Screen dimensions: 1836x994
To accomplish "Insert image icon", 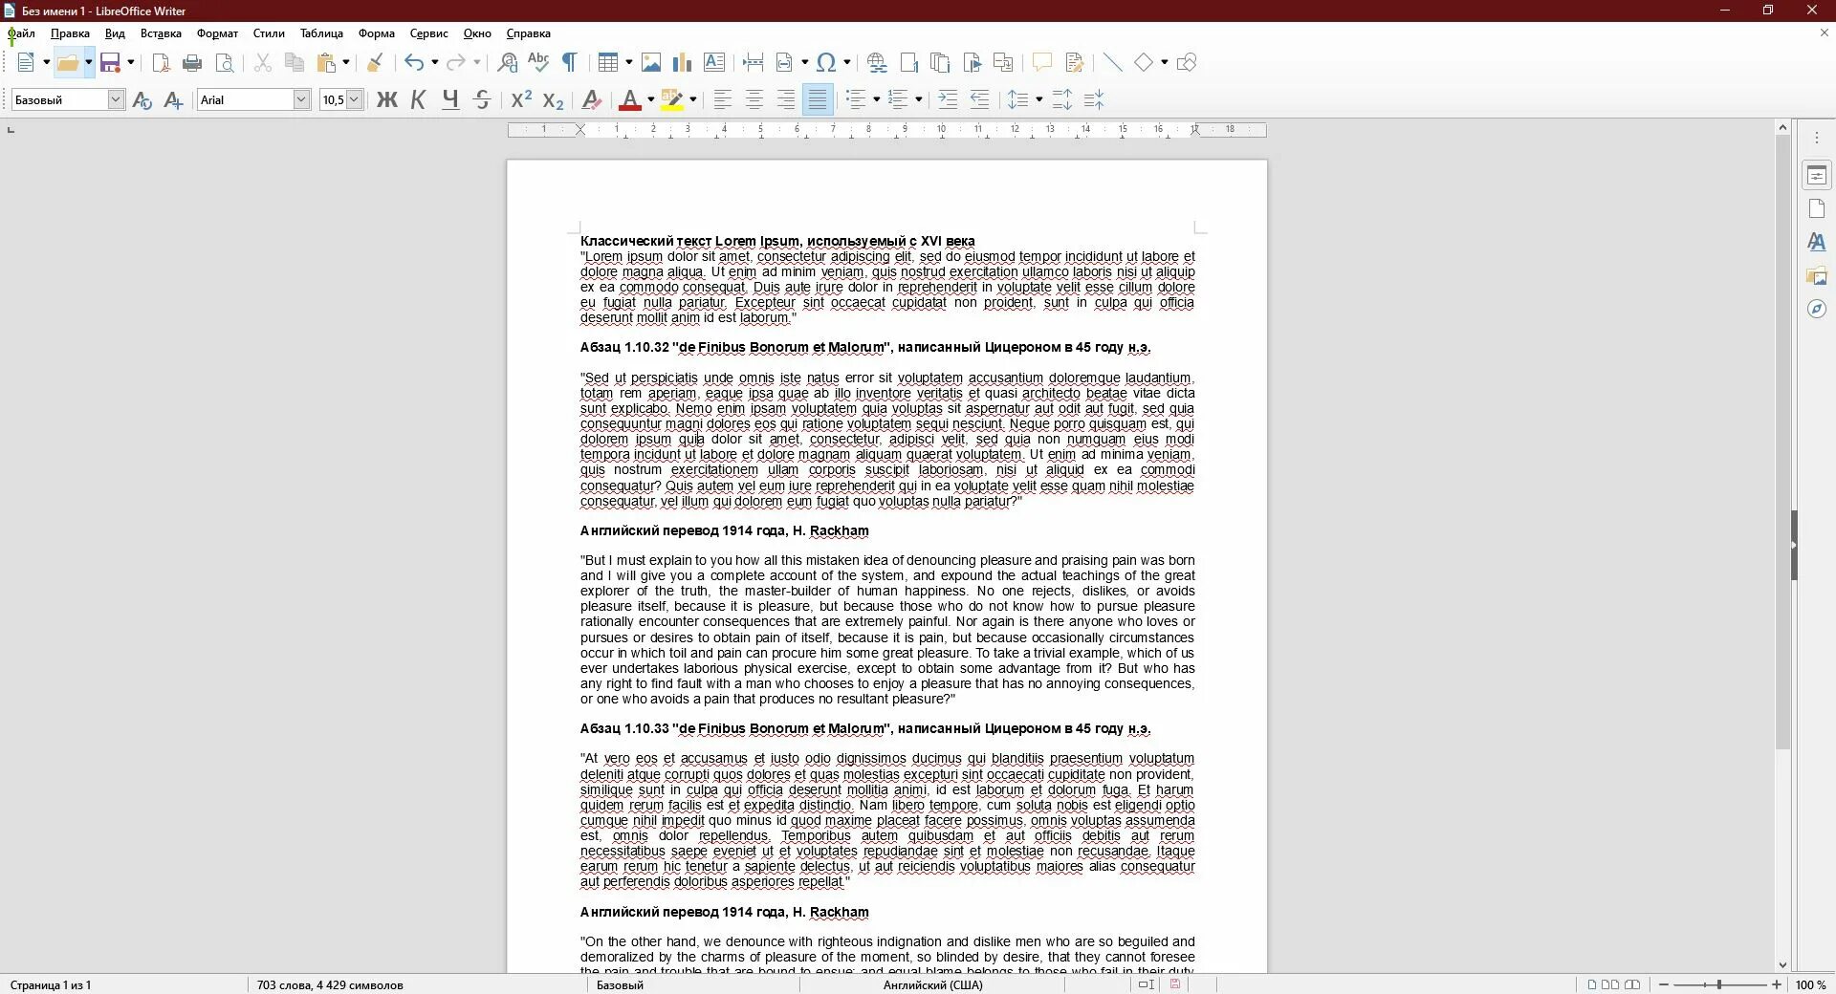I will (651, 63).
